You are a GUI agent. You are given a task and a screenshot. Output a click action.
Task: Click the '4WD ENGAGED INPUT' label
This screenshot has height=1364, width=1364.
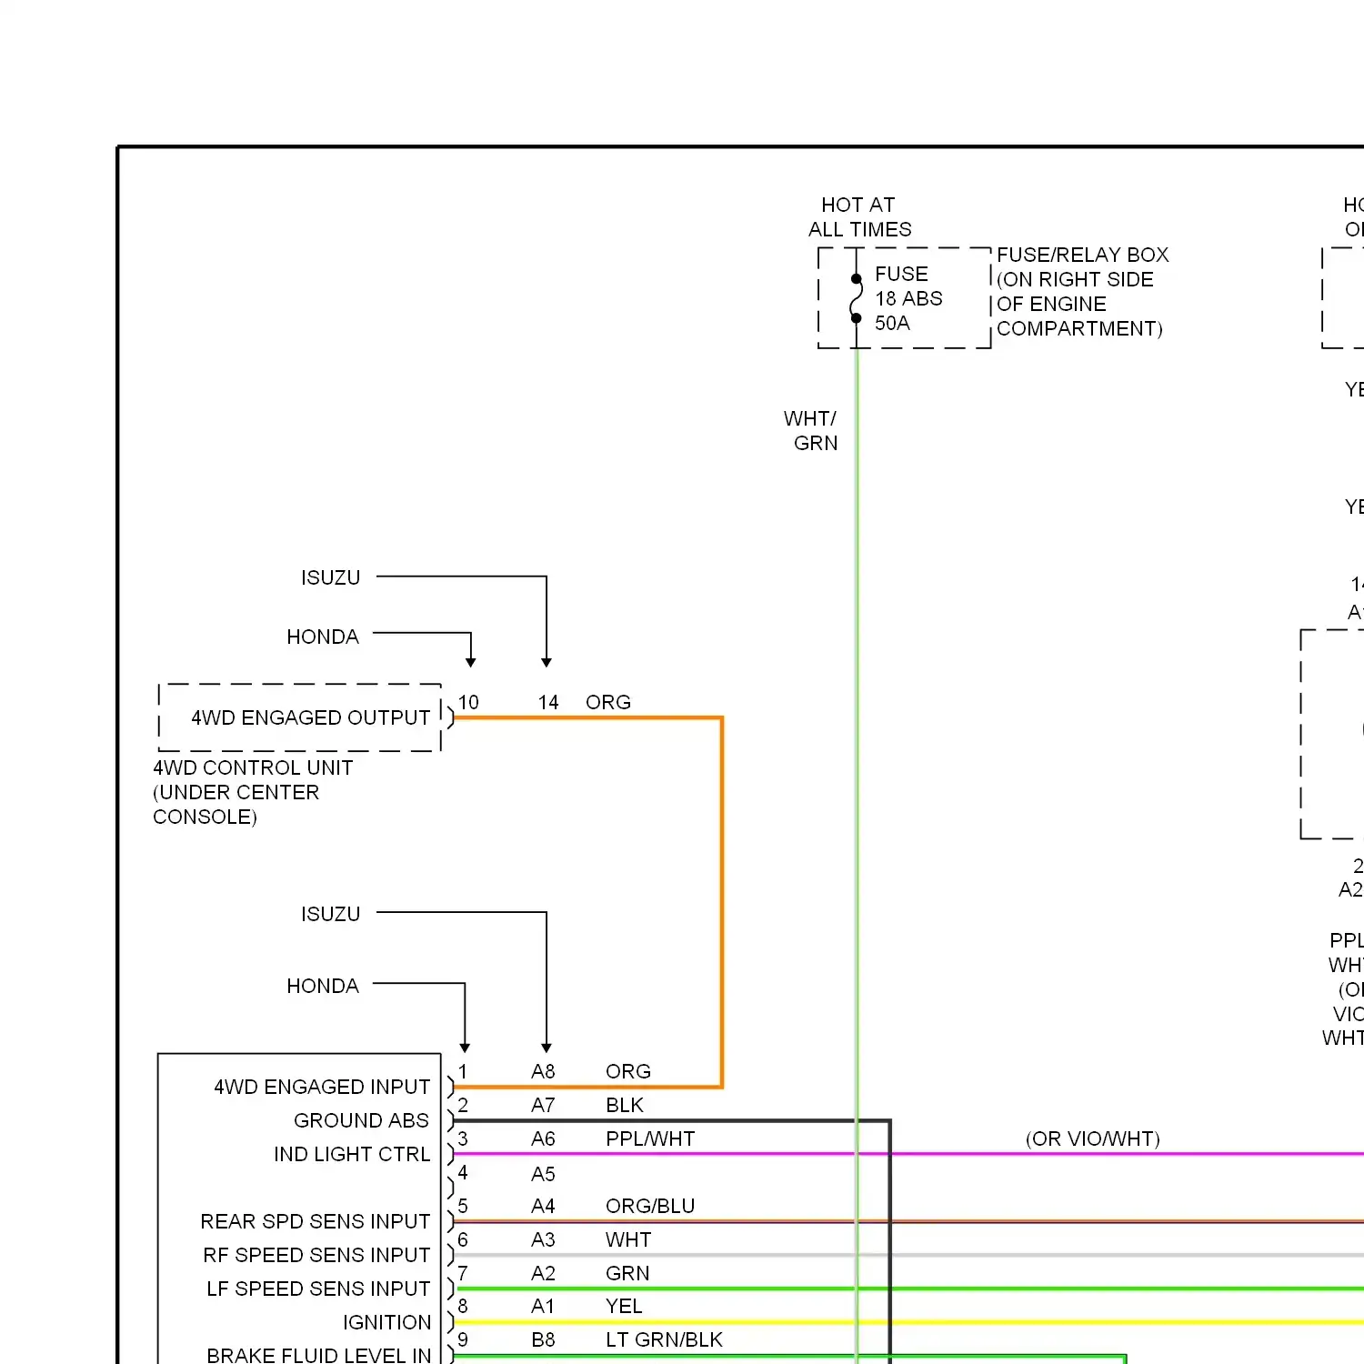[322, 1087]
